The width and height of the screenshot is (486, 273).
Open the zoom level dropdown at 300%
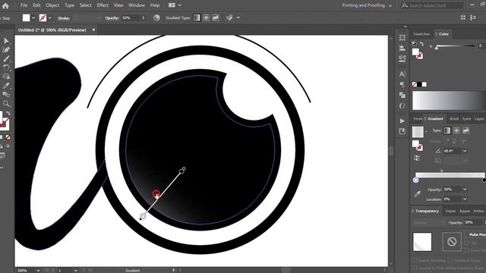coord(38,271)
